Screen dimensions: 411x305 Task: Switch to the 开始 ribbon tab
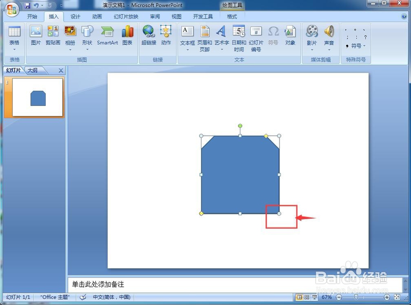[x=32, y=16]
